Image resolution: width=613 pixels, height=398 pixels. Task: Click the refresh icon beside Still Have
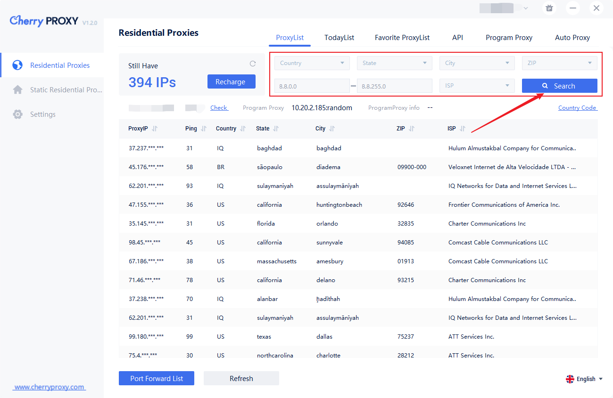(253, 64)
